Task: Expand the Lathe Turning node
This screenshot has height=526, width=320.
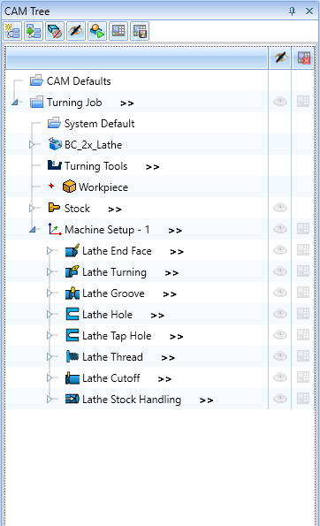Action: coord(50,271)
